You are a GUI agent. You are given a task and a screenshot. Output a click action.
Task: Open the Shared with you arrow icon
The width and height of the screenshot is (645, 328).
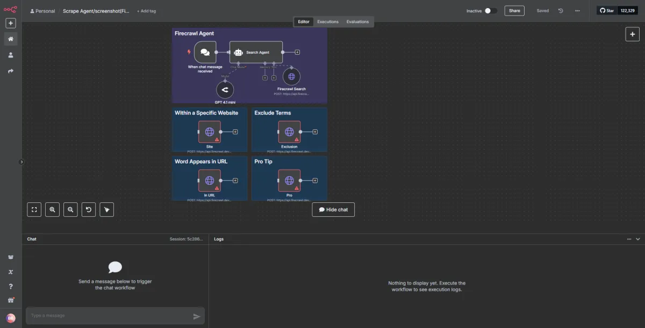click(x=11, y=71)
